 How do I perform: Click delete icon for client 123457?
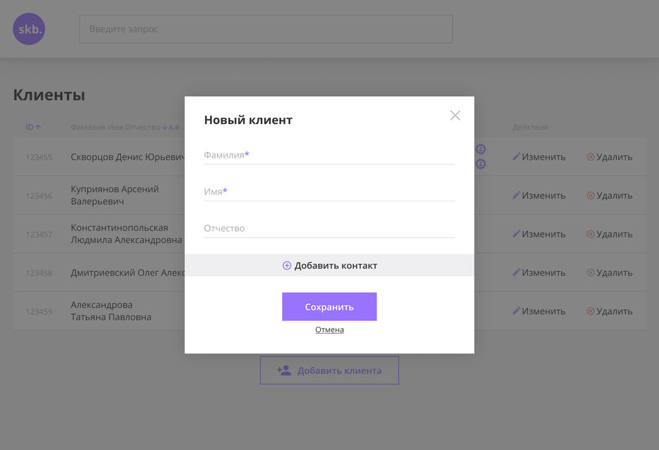pyautogui.click(x=591, y=234)
